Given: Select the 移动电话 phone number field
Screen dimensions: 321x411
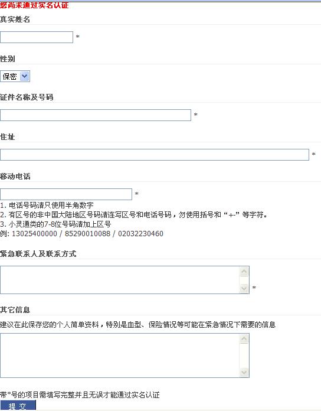Looking at the screenshot, I should pyautogui.click(x=66, y=194).
